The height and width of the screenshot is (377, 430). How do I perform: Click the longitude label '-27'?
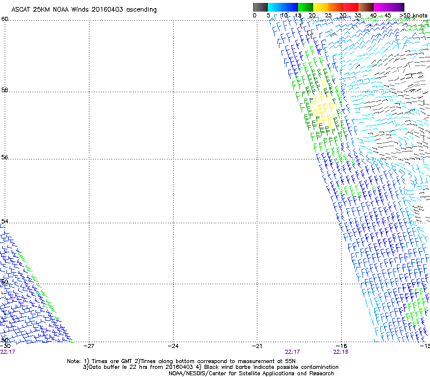89,346
